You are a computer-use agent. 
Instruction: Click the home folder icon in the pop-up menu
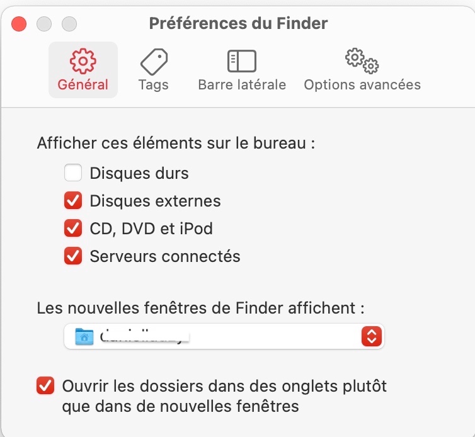pos(84,336)
